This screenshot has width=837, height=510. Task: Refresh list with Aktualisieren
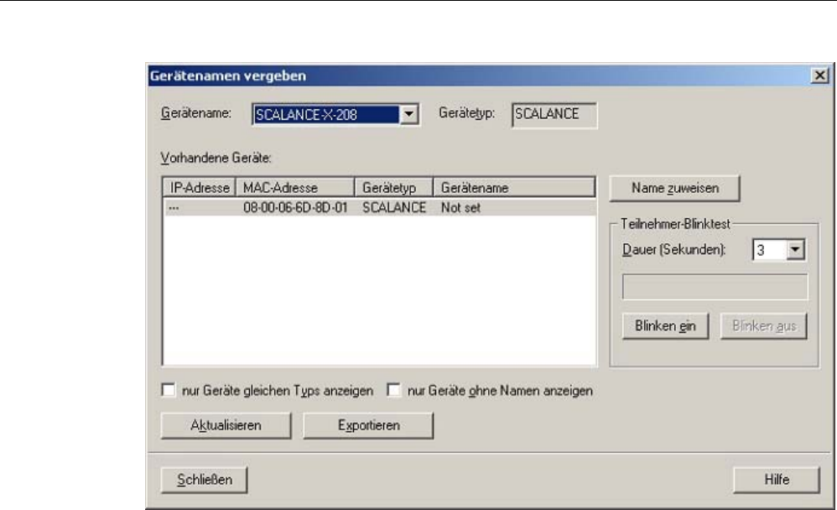click(x=226, y=425)
